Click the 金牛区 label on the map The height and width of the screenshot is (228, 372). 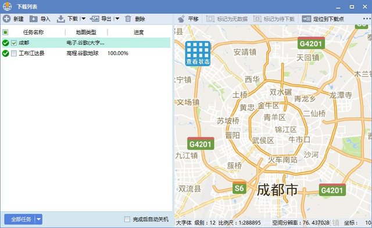[x=269, y=106]
